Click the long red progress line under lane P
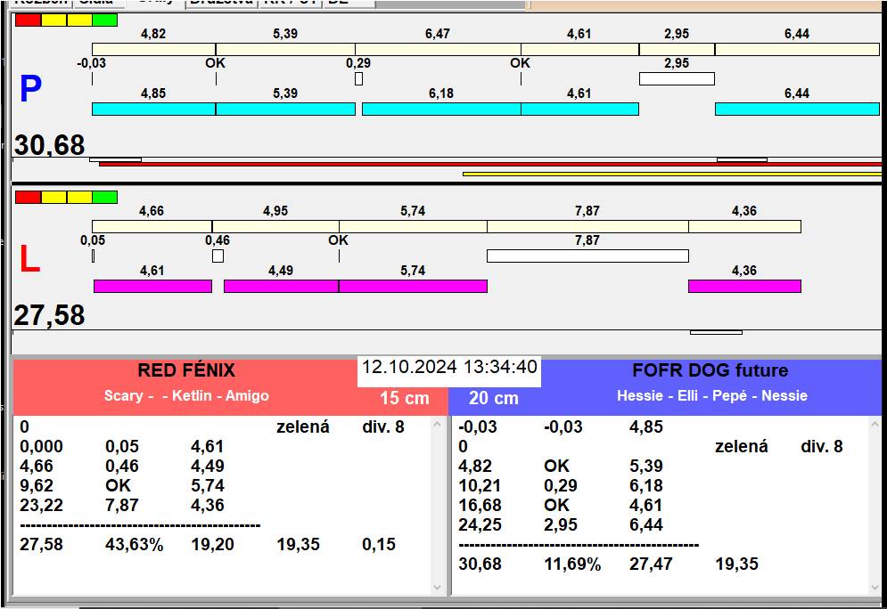 [490, 165]
